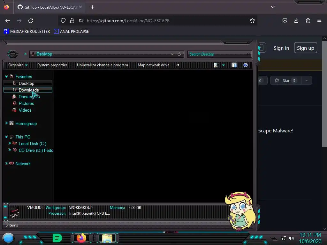Click the GitHub page vertical scrollbar
The height and width of the screenshot is (245, 327).
[x=324, y=94]
